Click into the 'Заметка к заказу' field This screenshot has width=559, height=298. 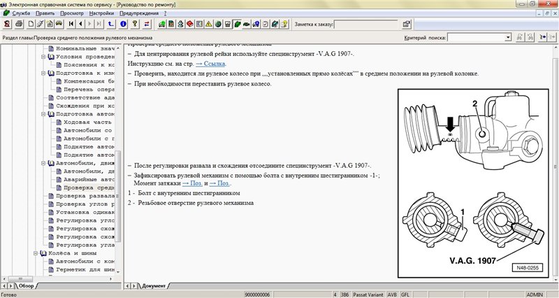coord(366,24)
